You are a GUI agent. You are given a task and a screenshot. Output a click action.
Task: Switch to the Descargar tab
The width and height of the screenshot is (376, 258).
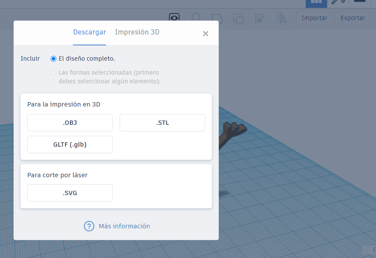point(90,32)
